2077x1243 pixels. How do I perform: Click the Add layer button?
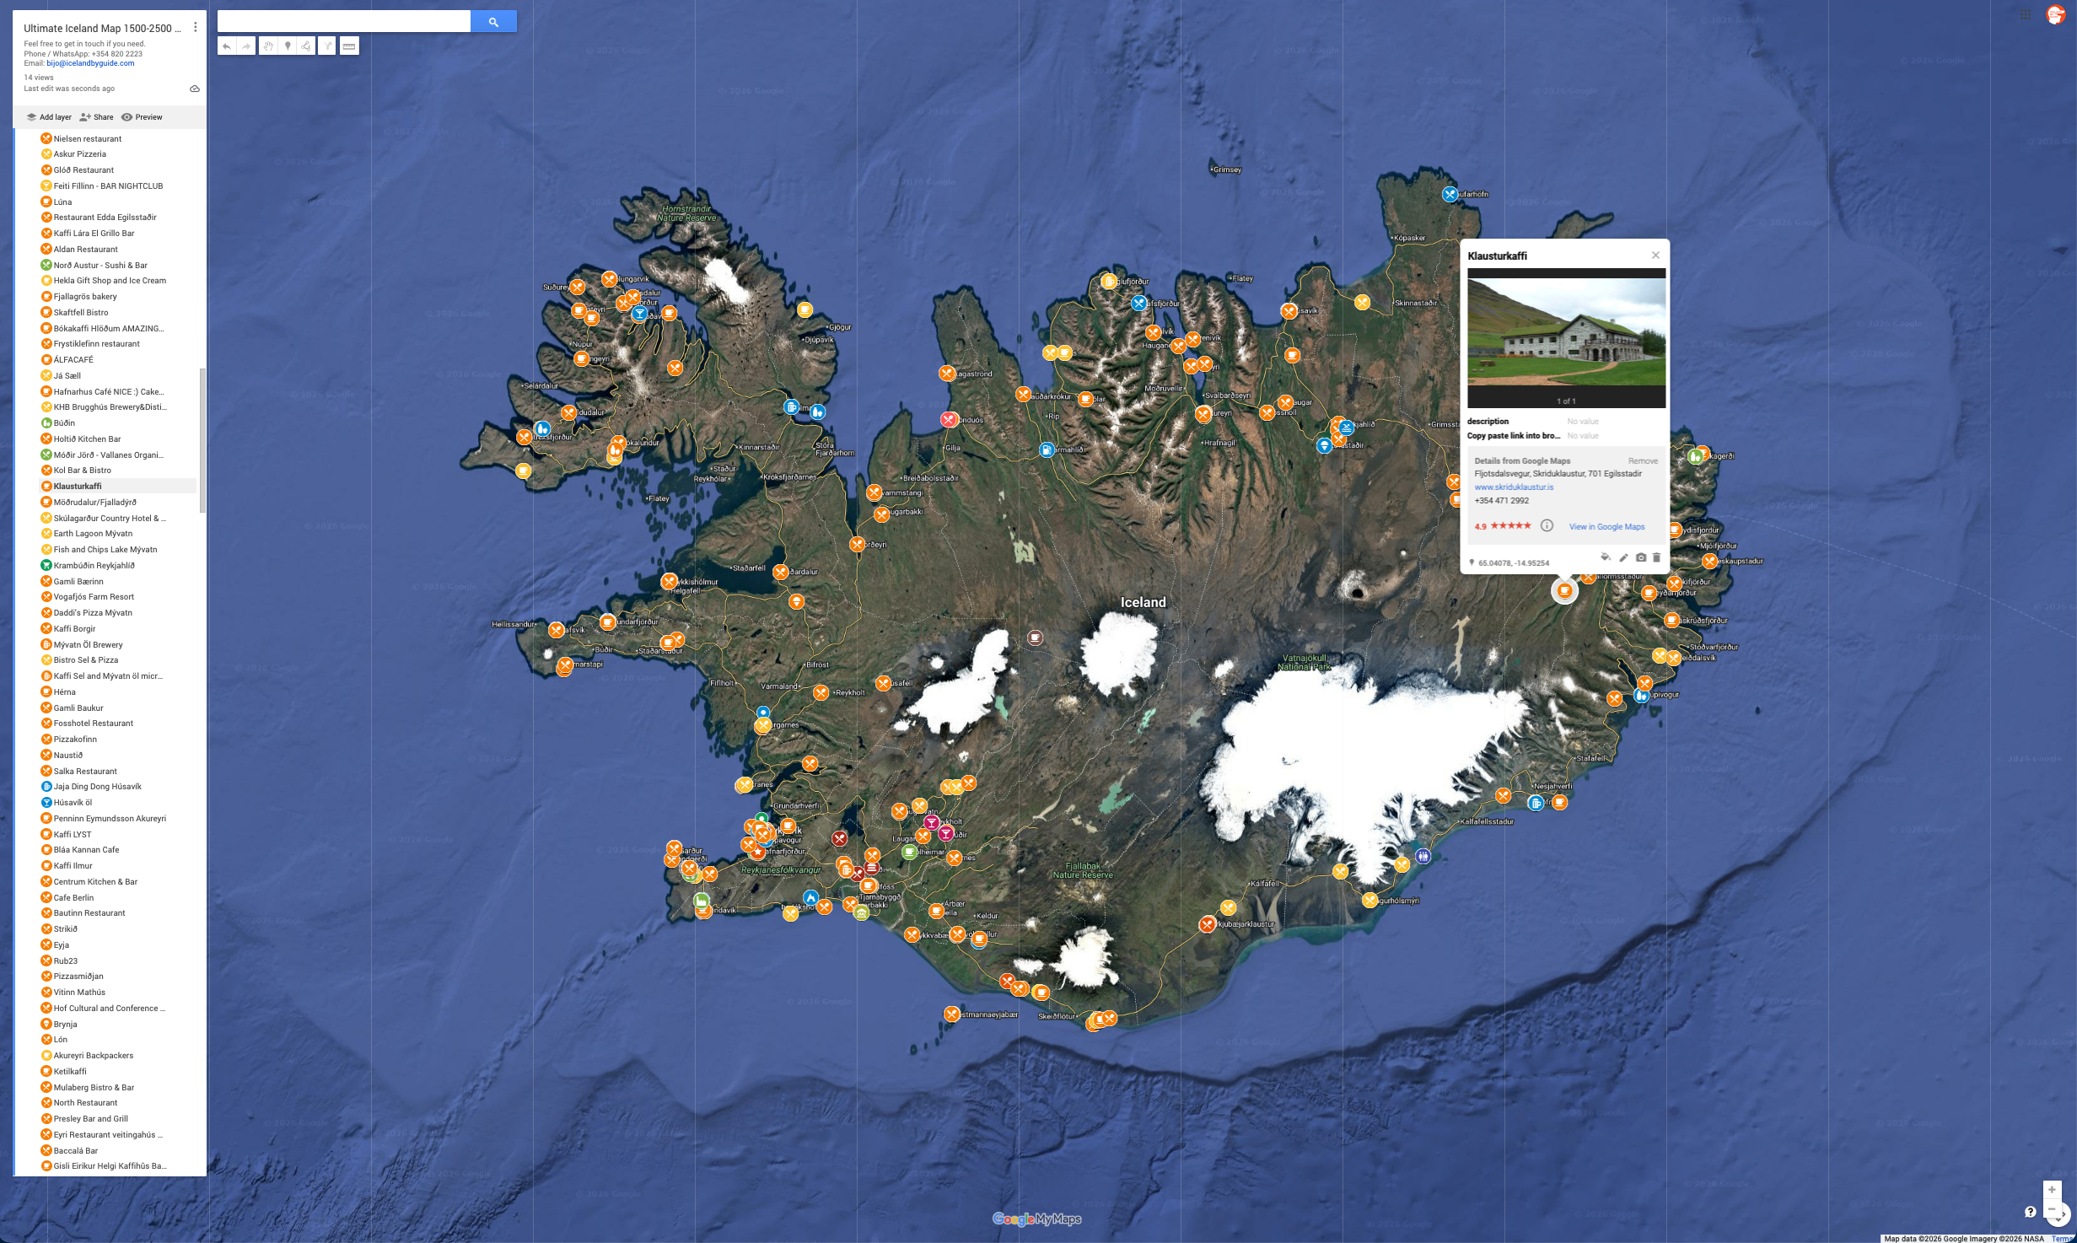49,117
